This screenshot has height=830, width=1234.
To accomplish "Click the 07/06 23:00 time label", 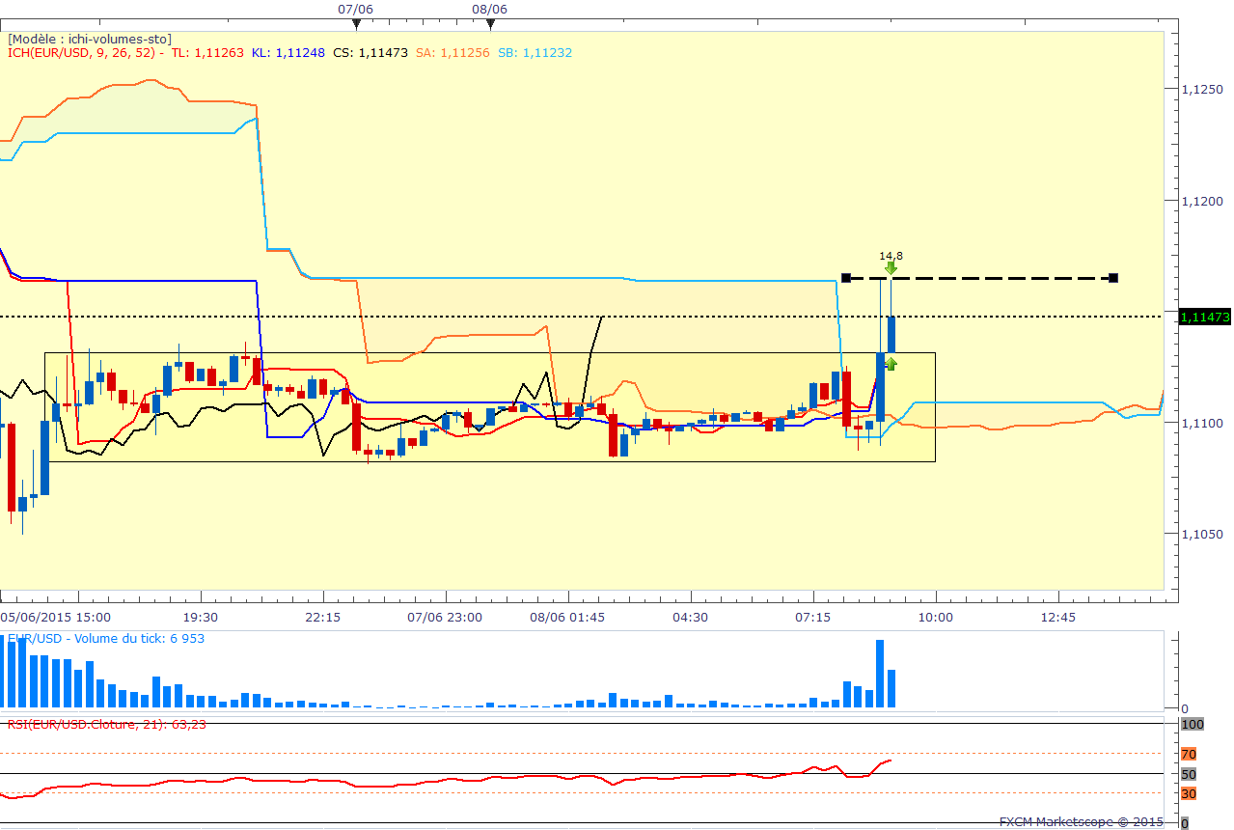I will point(446,617).
